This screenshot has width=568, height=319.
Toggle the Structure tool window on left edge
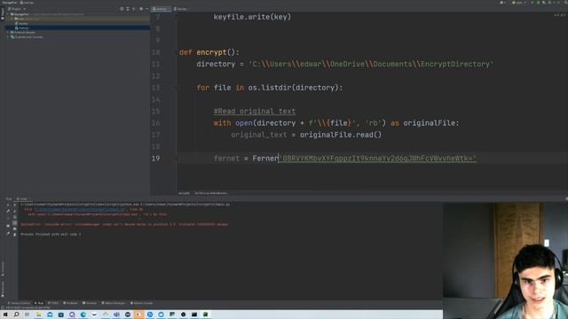point(2,269)
